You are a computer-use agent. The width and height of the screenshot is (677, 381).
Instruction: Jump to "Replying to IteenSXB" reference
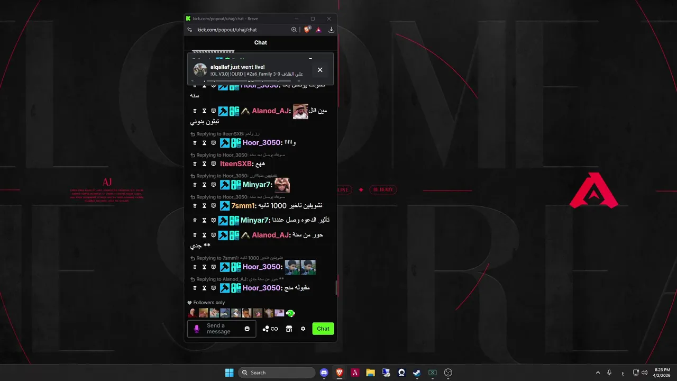[x=225, y=134]
